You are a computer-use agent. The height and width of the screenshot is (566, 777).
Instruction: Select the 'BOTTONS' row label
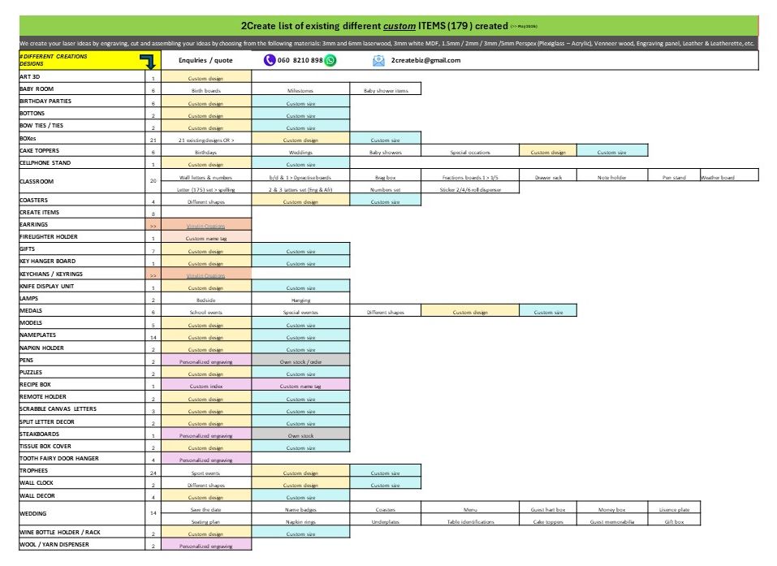coord(82,114)
